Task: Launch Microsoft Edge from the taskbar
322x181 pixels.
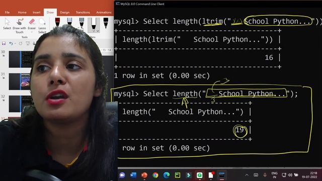Action: coord(167,175)
